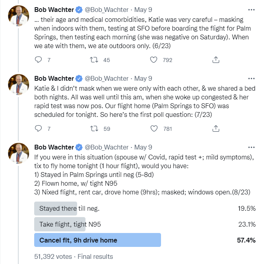
Task: Reply to the (6/23) tweet
Action: tap(38, 60)
